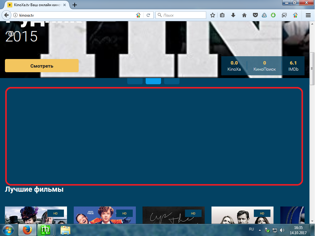Select the active middle slider indicator

[153, 81]
